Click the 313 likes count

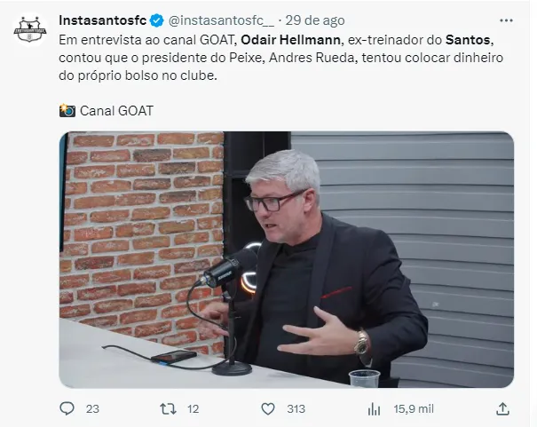tap(296, 409)
